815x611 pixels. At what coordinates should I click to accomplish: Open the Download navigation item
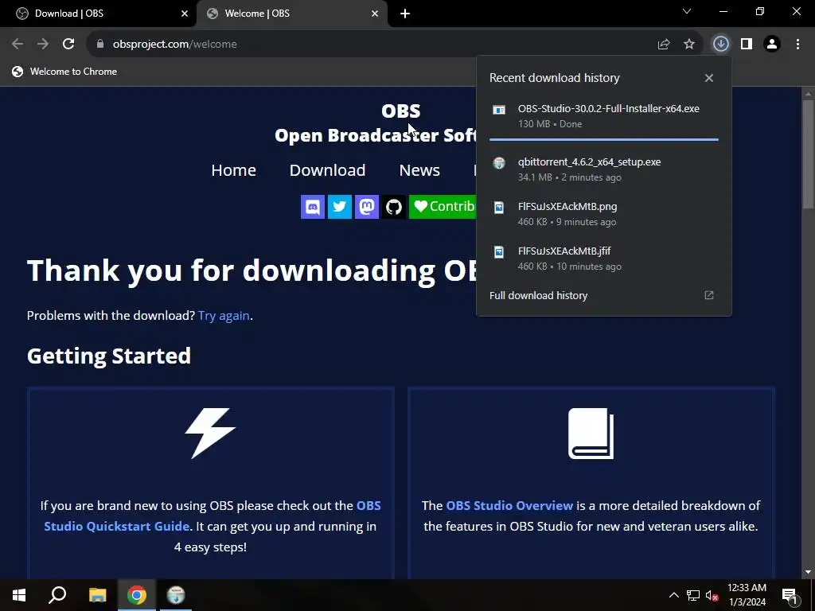click(327, 170)
